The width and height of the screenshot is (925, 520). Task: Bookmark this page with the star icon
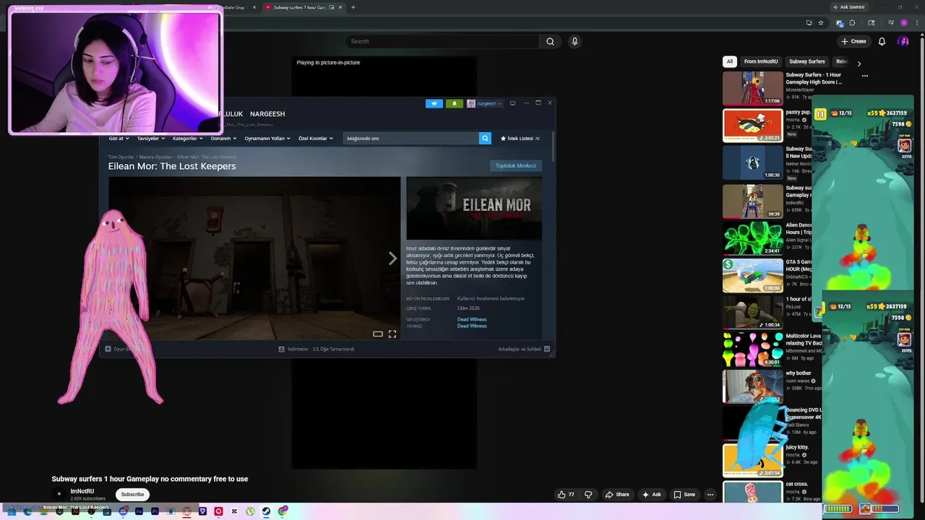tap(821, 22)
